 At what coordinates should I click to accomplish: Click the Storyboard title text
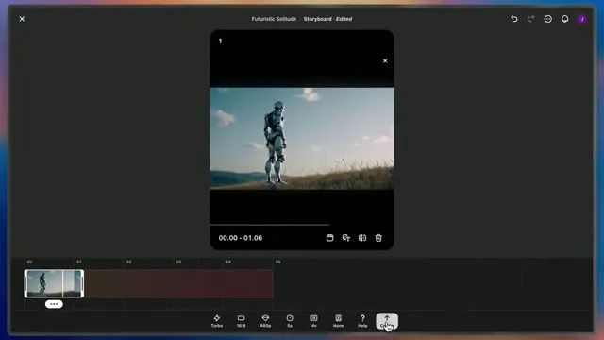click(x=317, y=19)
